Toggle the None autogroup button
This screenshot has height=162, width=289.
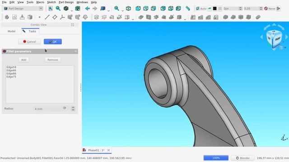(270, 9)
